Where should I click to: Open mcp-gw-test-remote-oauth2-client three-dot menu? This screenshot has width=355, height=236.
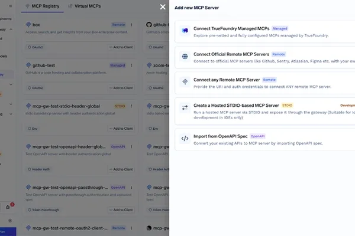(131, 228)
